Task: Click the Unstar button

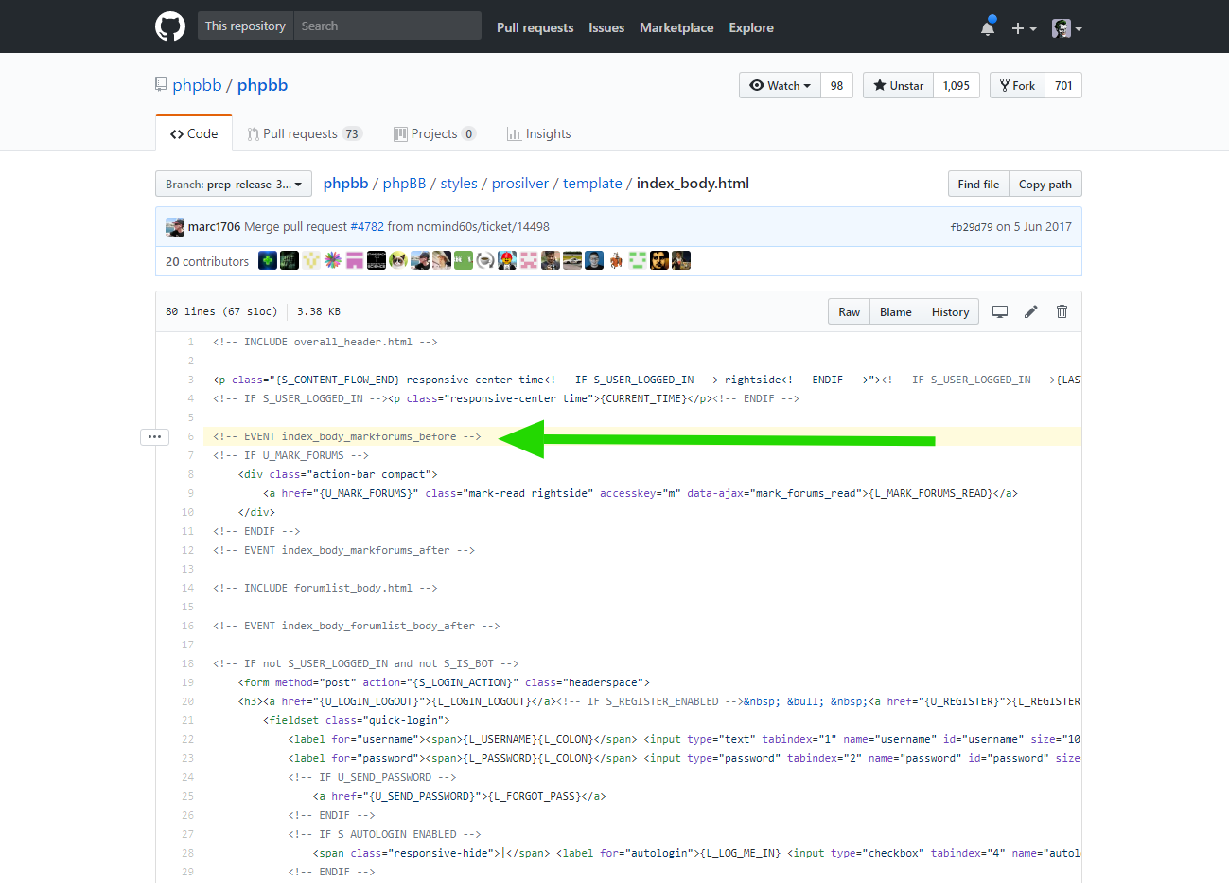Action: pyautogui.click(x=898, y=85)
